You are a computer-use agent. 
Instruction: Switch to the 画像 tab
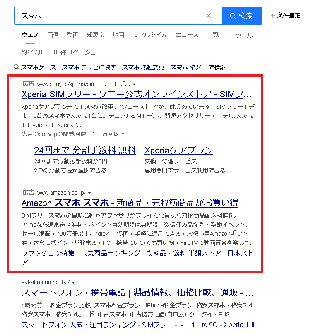pyautogui.click(x=53, y=35)
